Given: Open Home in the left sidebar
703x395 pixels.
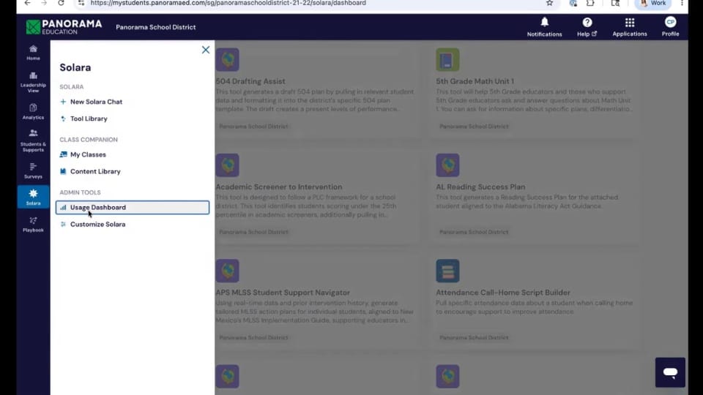Looking at the screenshot, I should (x=33, y=53).
